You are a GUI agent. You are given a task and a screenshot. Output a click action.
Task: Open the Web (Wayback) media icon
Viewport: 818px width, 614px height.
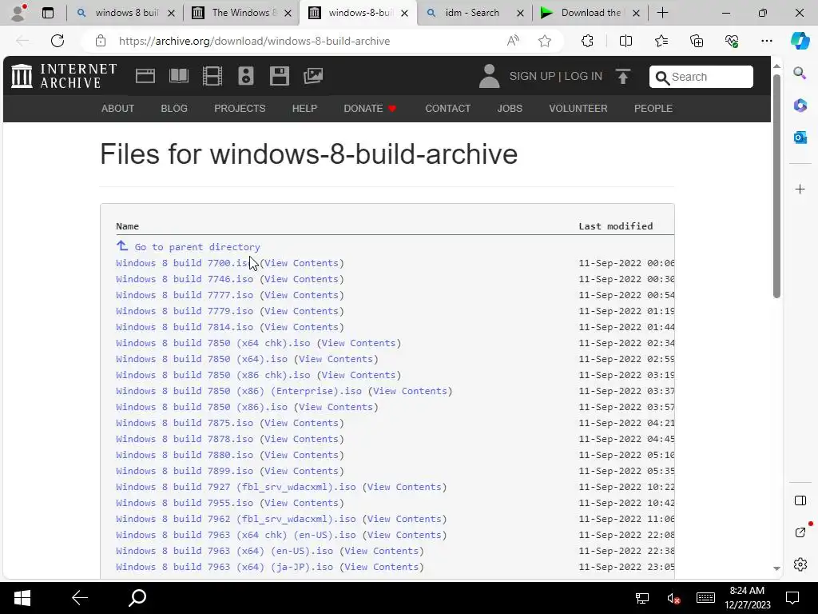145,76
